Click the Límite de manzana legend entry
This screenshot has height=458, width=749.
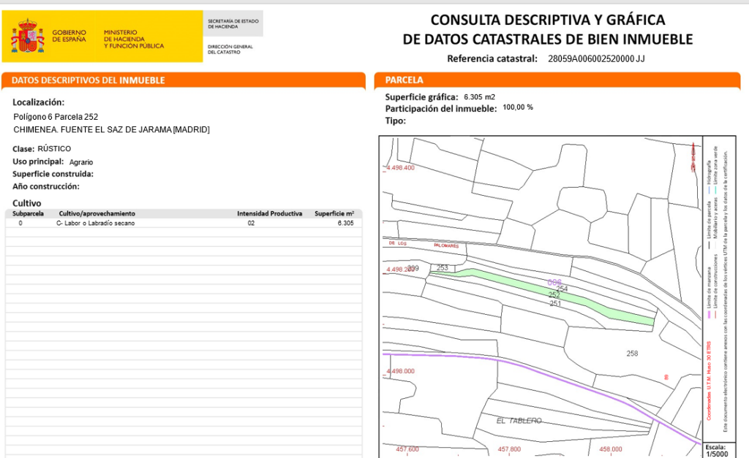pos(710,293)
